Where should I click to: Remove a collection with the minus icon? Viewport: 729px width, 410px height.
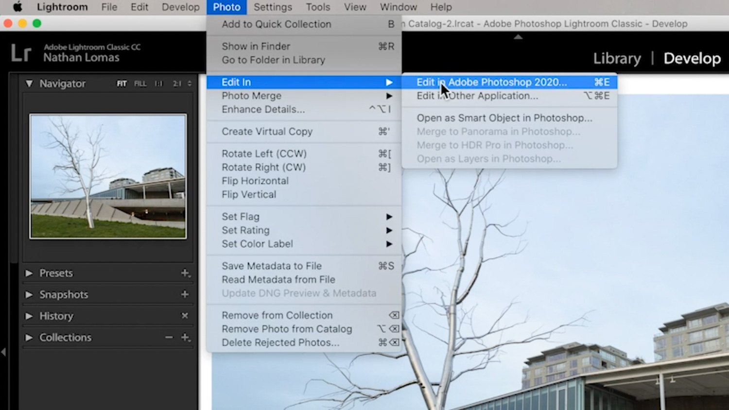point(169,337)
